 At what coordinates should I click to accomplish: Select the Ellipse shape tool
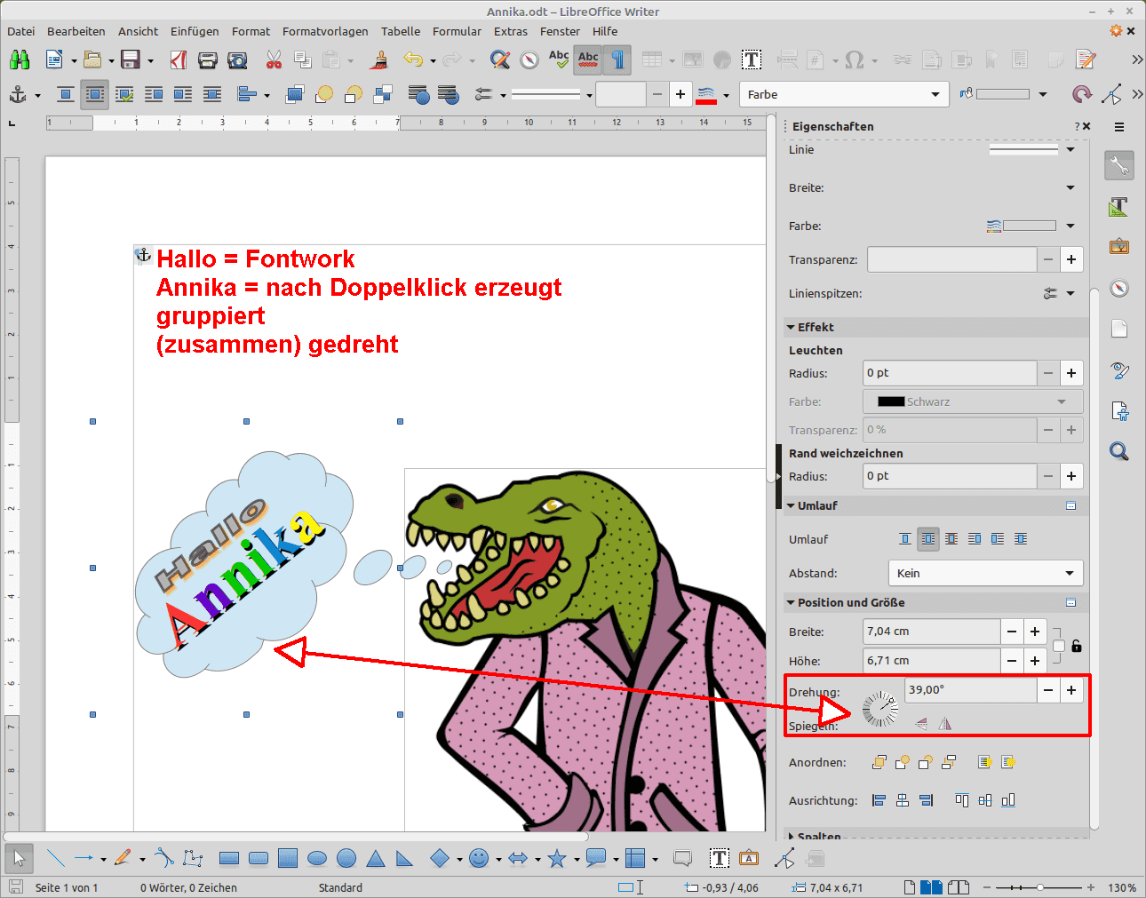(x=317, y=858)
